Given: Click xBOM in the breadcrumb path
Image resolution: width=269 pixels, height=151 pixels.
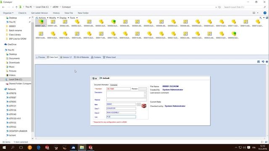Looking at the screenshot, I should pyautogui.click(x=55, y=7).
